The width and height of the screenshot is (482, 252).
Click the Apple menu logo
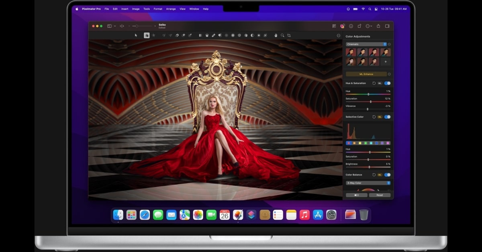[77, 9]
